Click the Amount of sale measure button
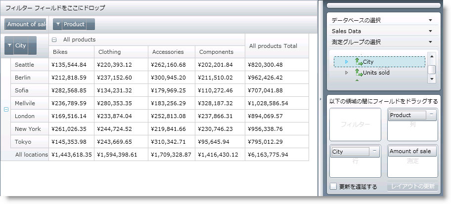Screen dimensions: 451x204 412,152
